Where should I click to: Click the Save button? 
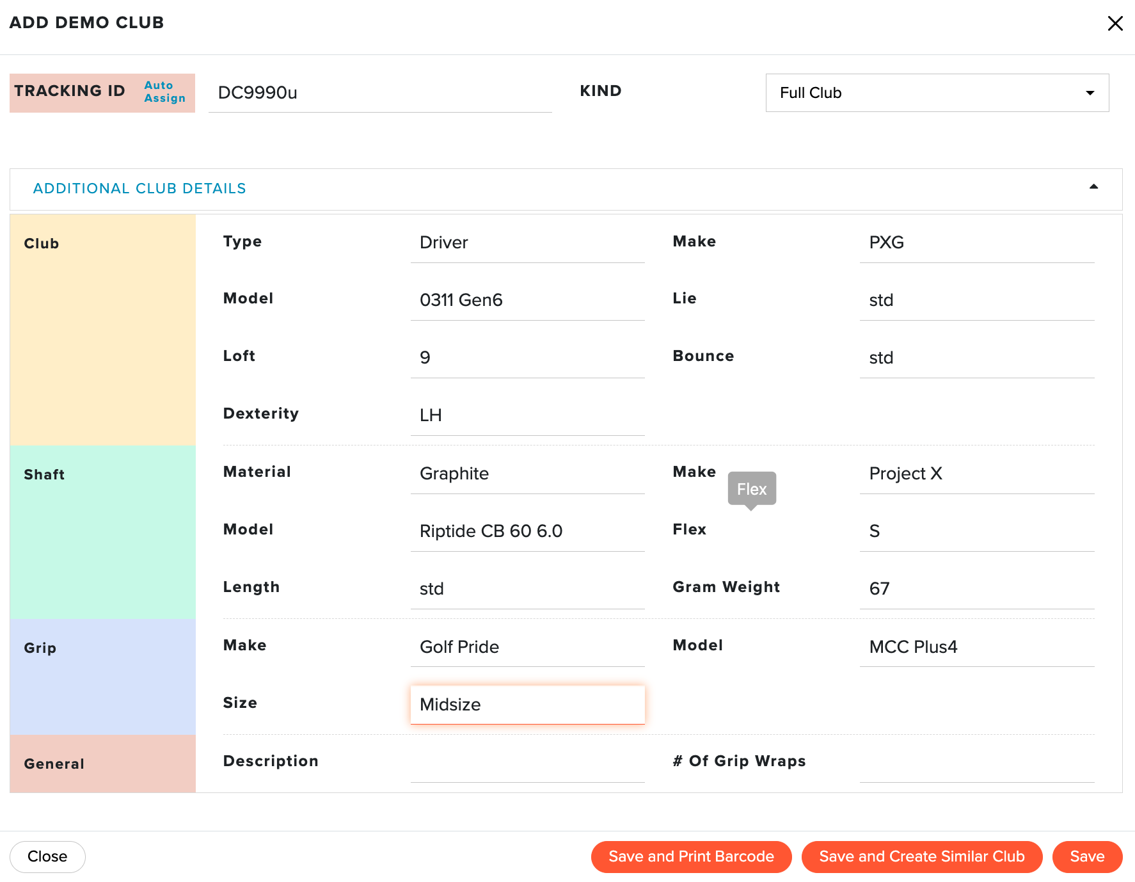(x=1087, y=856)
